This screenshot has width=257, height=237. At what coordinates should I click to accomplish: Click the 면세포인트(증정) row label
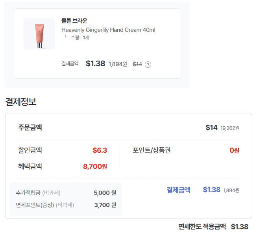click(44, 205)
